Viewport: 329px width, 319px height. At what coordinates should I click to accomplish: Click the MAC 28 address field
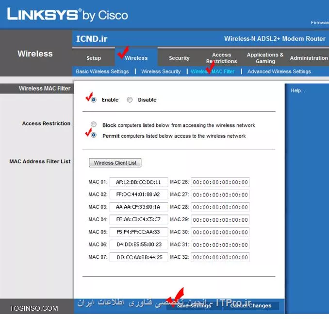pos(220,207)
